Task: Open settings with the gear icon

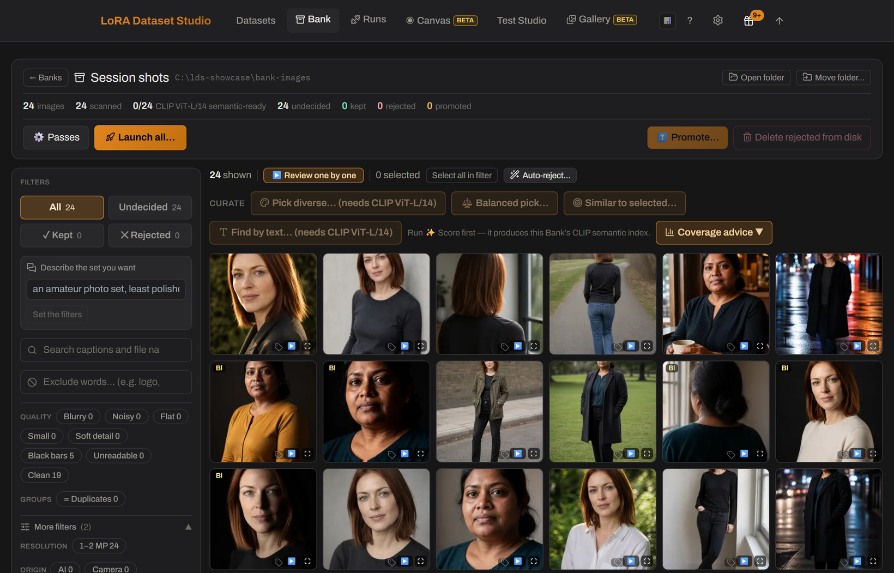Action: [718, 21]
